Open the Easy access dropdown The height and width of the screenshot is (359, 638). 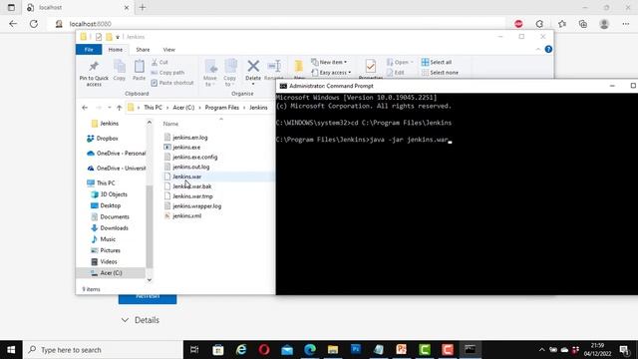[331, 73]
